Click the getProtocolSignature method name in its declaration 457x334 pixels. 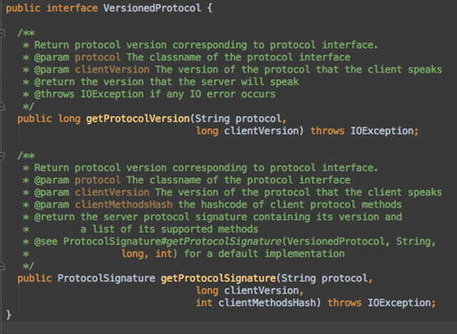(x=219, y=279)
